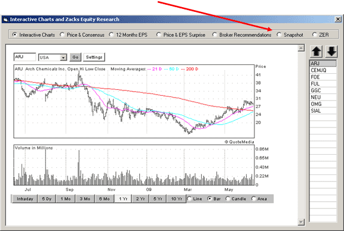
Task: Click the ticker symbol input field
Action: click(24, 57)
